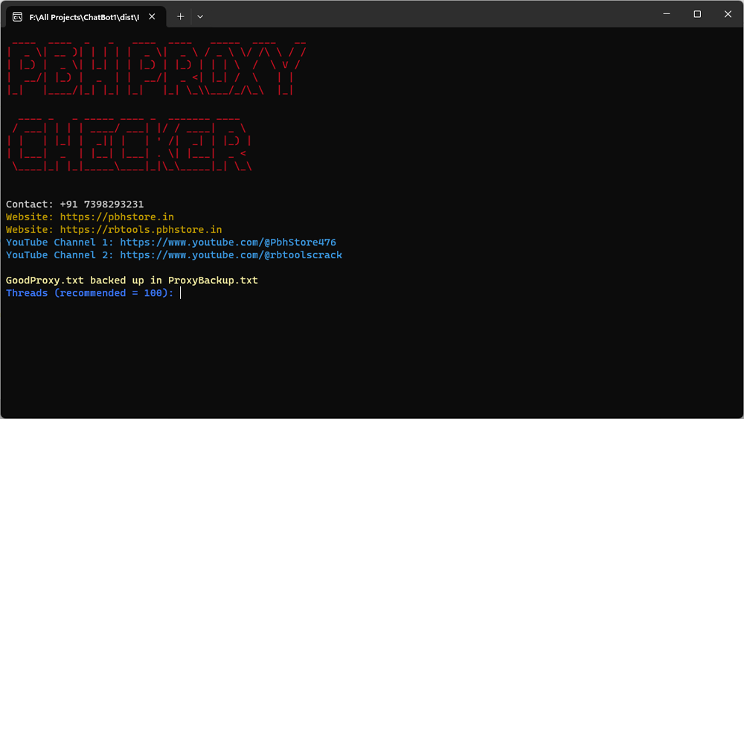Expand the new tab profile dropdown chevron
Viewport: 744px width, 744px height.
click(199, 16)
